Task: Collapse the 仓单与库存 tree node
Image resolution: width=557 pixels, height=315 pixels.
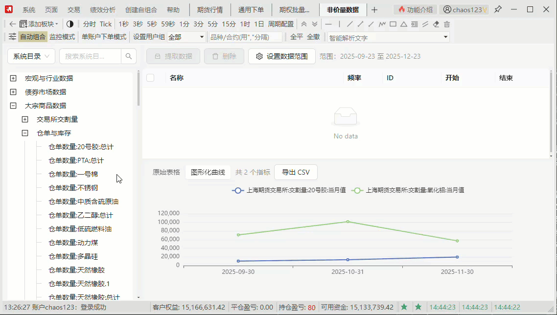Action: 25,133
